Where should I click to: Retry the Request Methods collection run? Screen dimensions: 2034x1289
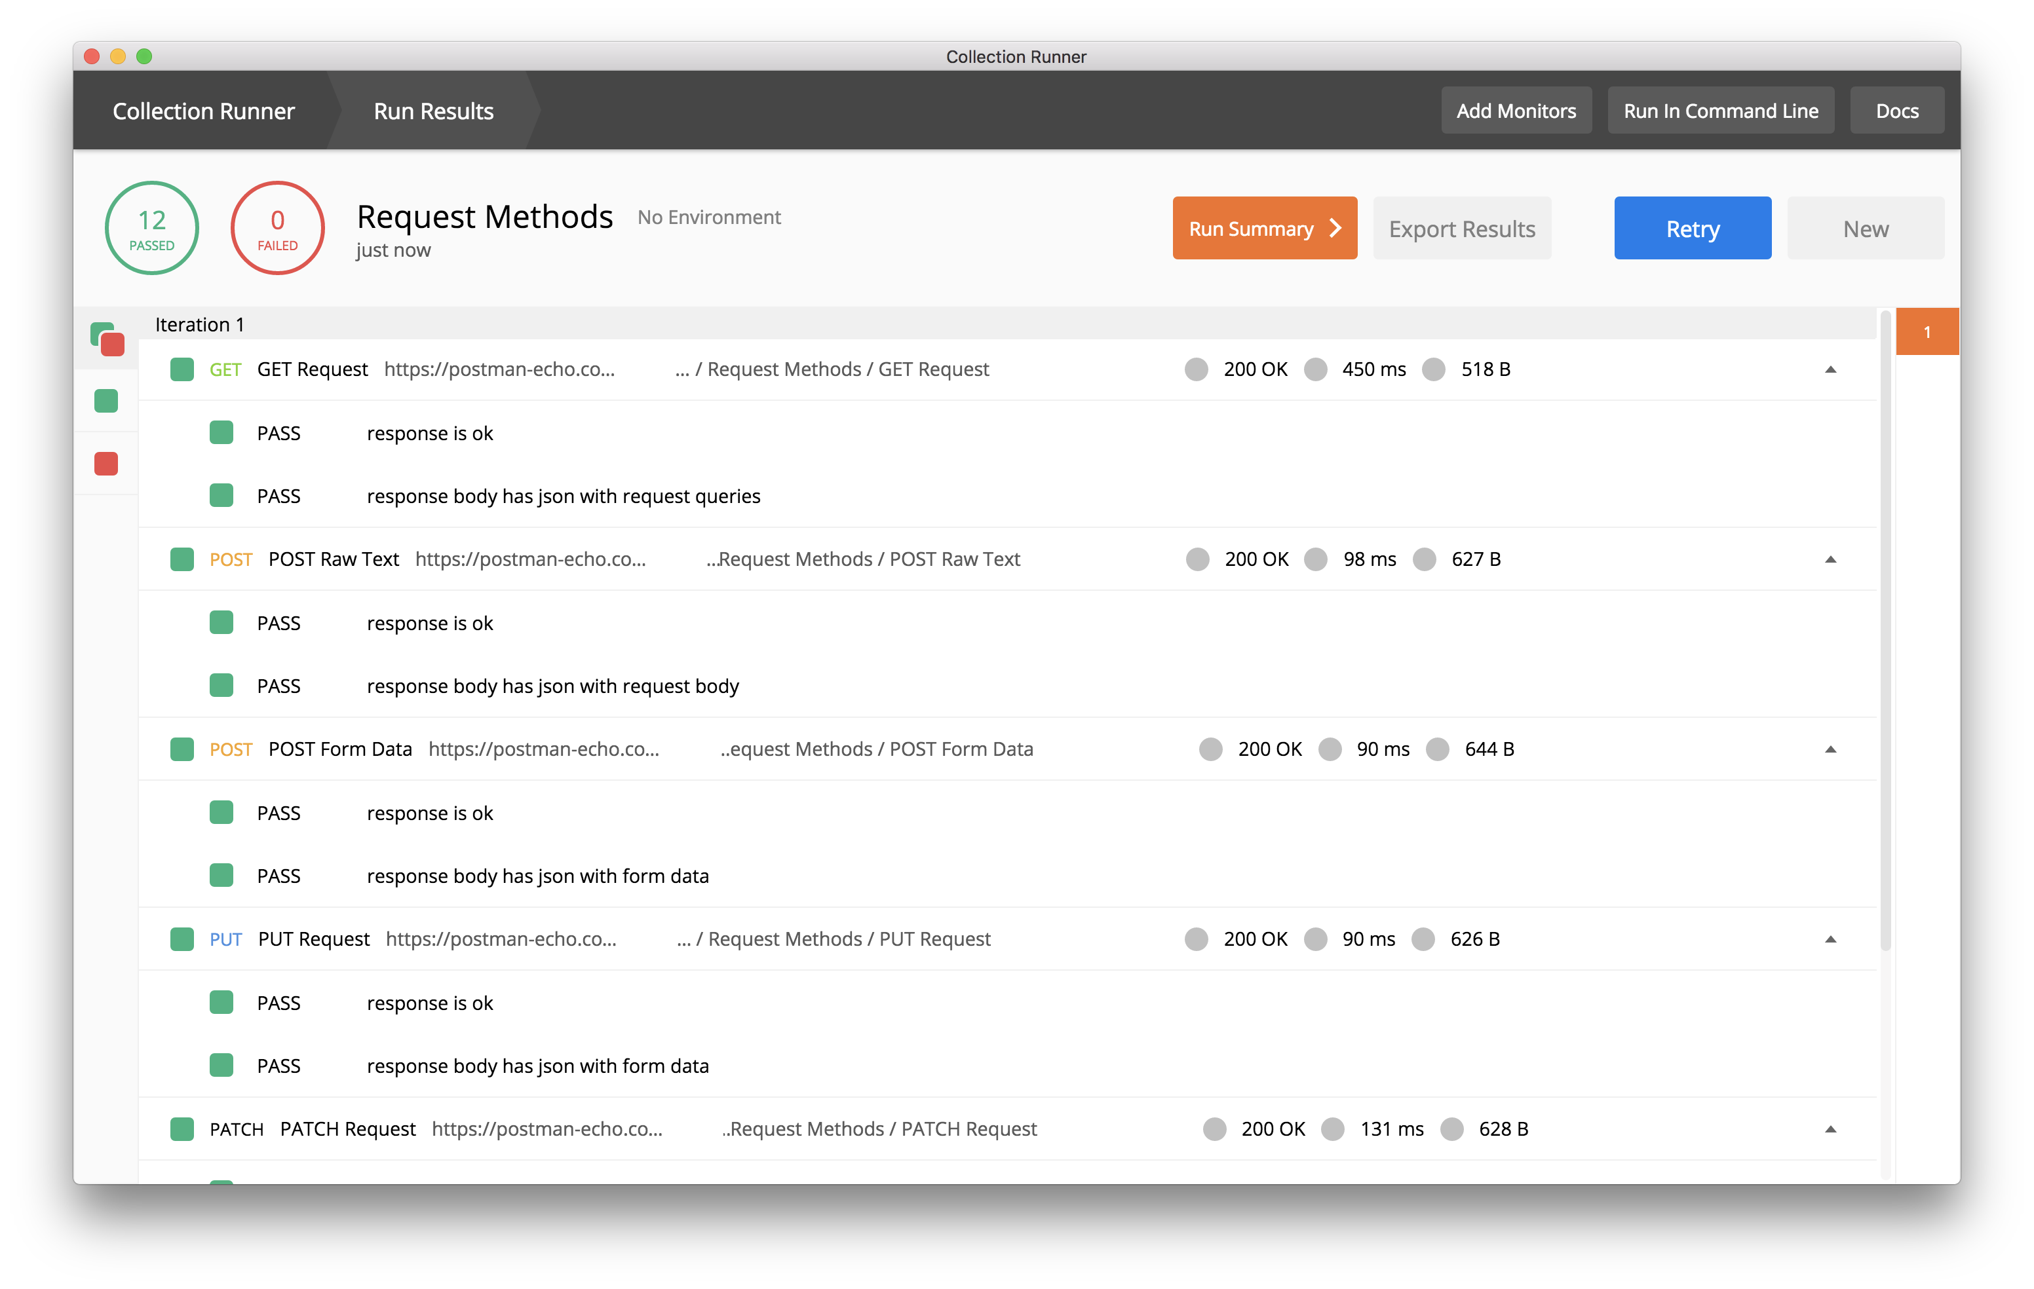[1692, 227]
